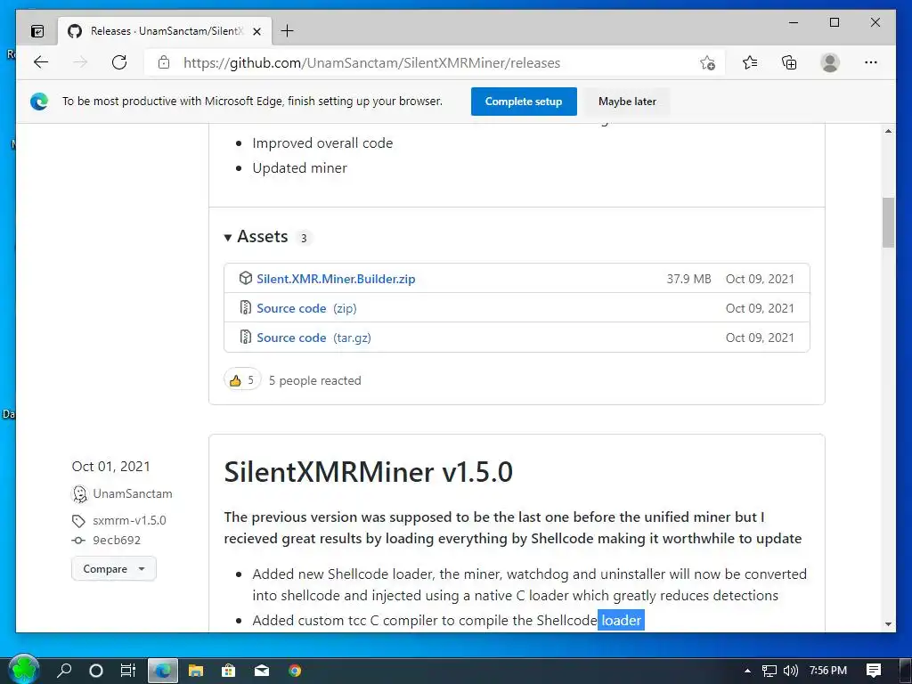The image size is (912, 684).
Task: Open the Compare dropdown
Action: 114,569
